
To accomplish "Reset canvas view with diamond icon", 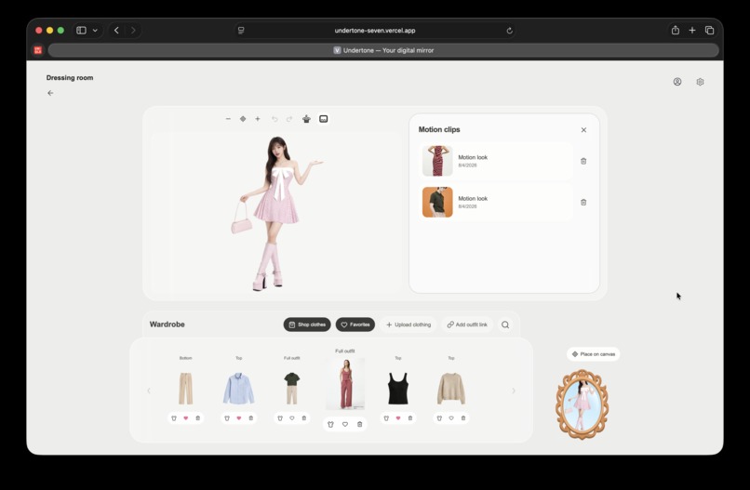I will [243, 119].
